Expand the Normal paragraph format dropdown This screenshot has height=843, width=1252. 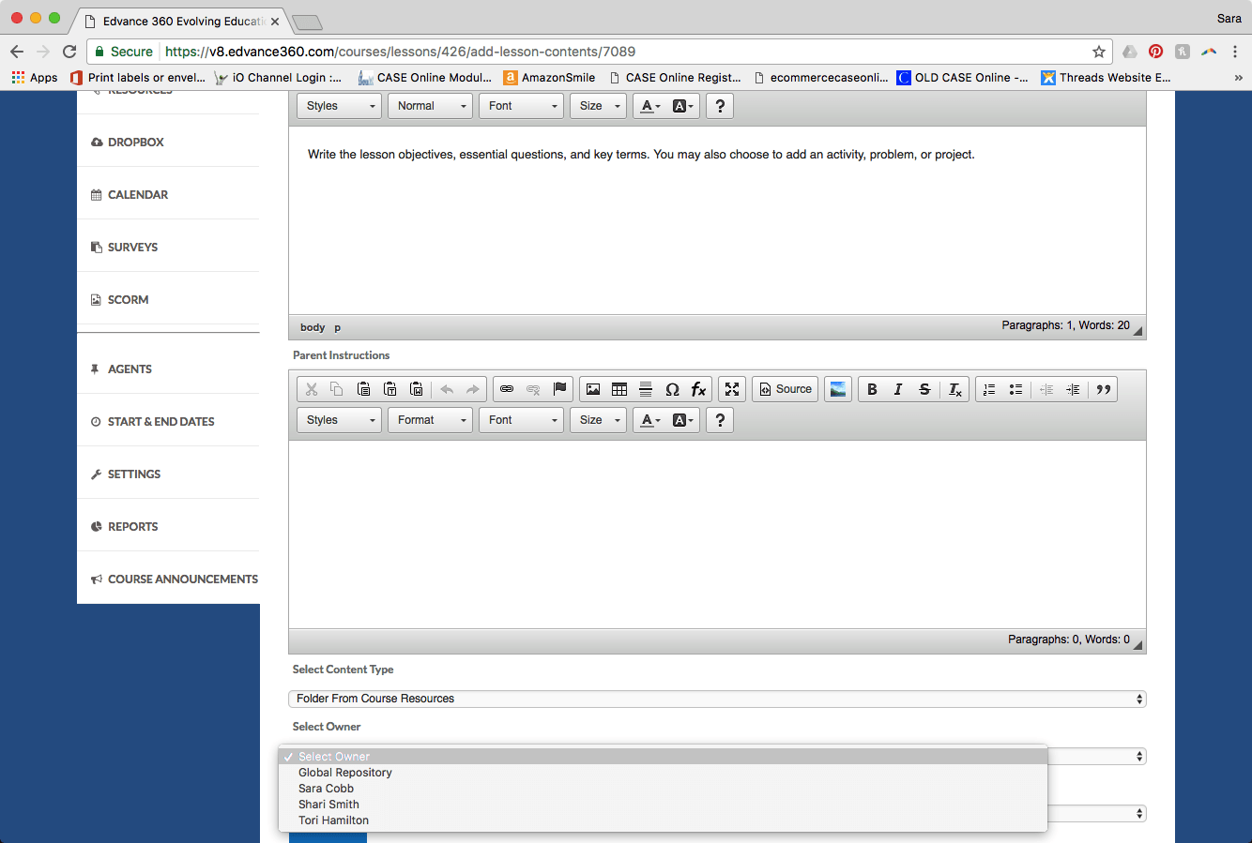431,106
